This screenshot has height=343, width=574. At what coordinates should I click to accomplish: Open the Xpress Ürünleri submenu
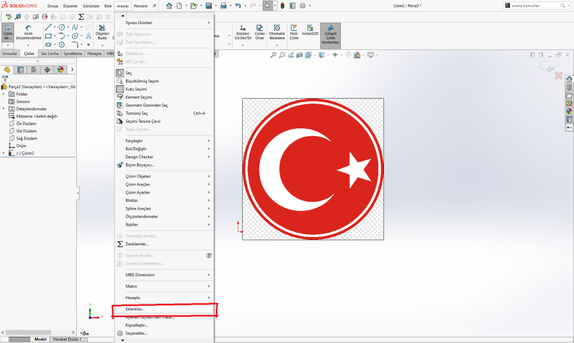138,22
